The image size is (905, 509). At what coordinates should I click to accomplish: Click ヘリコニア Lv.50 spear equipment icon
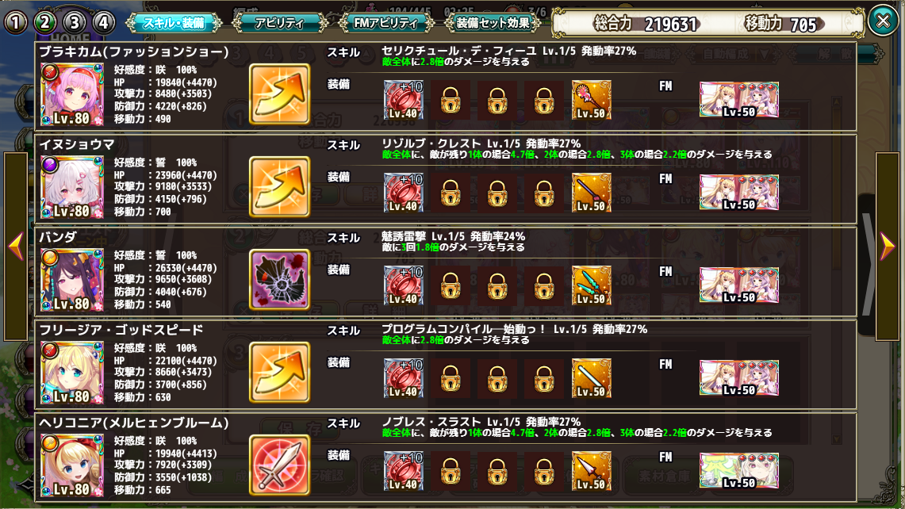592,471
